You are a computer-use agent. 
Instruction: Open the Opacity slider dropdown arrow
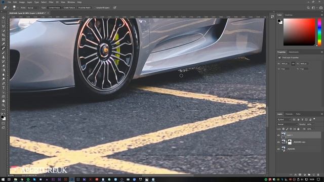tap(313, 124)
